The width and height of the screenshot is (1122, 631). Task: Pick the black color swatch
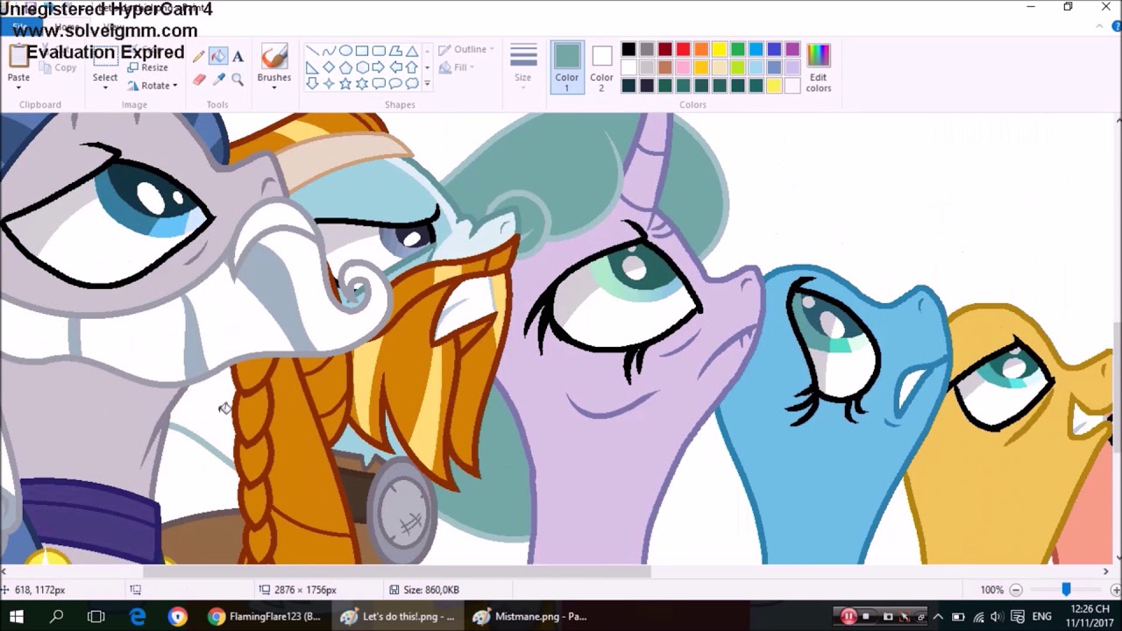pos(628,50)
